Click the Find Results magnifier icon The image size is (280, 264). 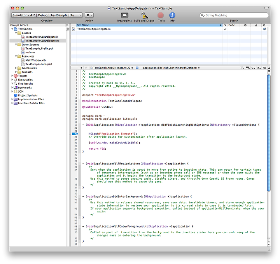(16, 84)
